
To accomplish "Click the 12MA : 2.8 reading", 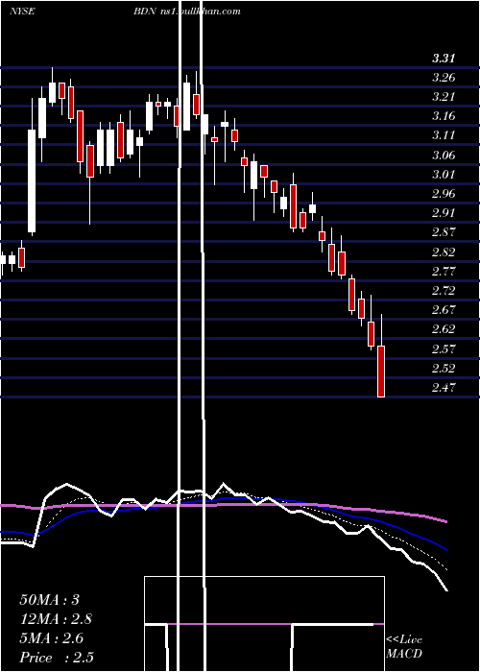I will 56,619.
